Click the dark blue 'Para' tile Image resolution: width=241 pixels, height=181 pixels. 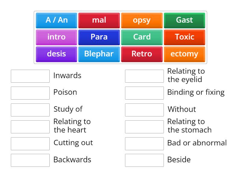[x=99, y=37]
